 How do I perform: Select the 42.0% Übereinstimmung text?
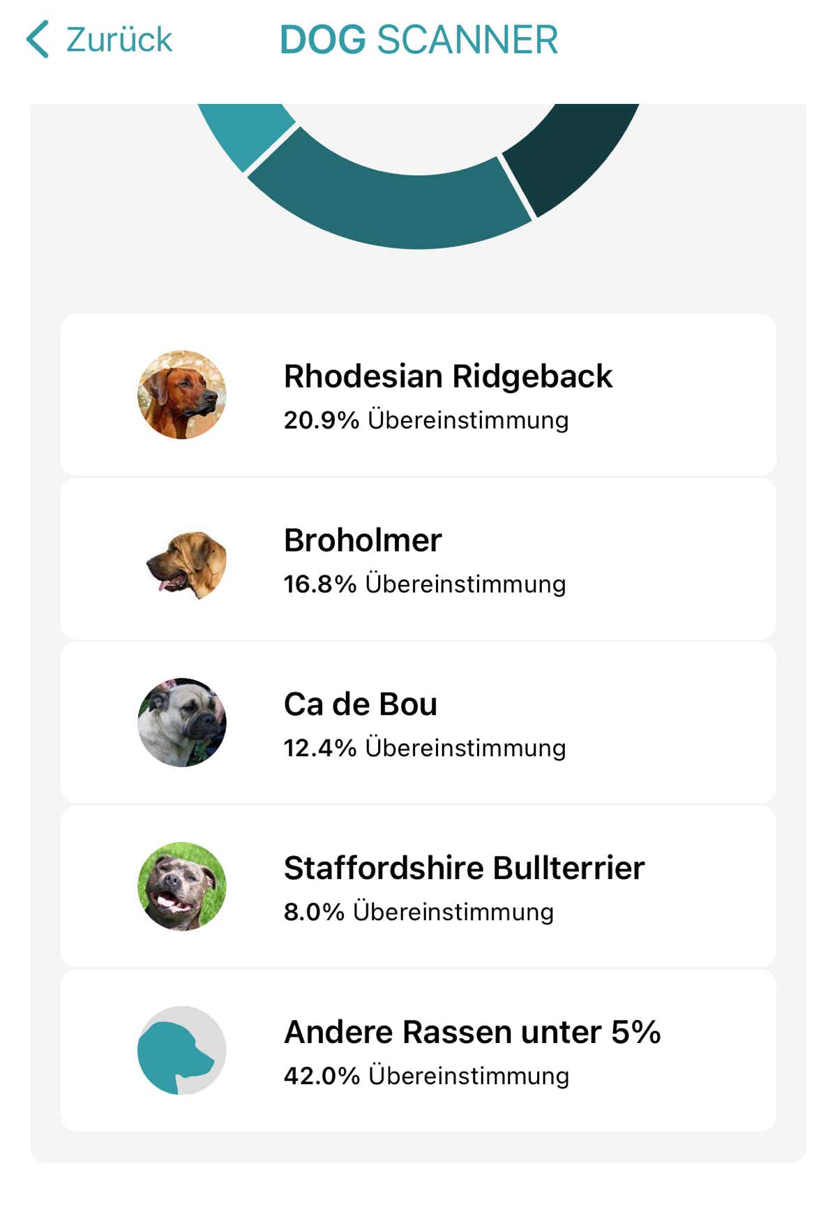[426, 1077]
